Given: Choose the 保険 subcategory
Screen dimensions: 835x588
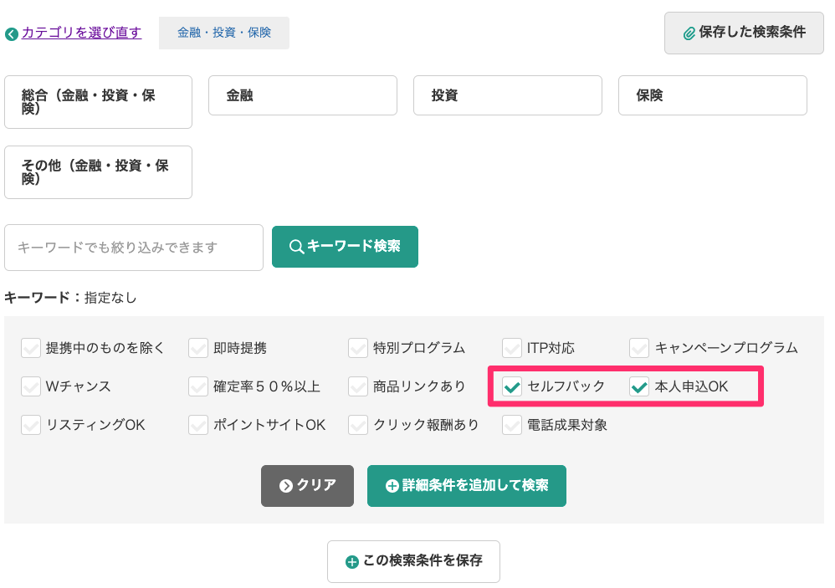Looking at the screenshot, I should point(713,95).
